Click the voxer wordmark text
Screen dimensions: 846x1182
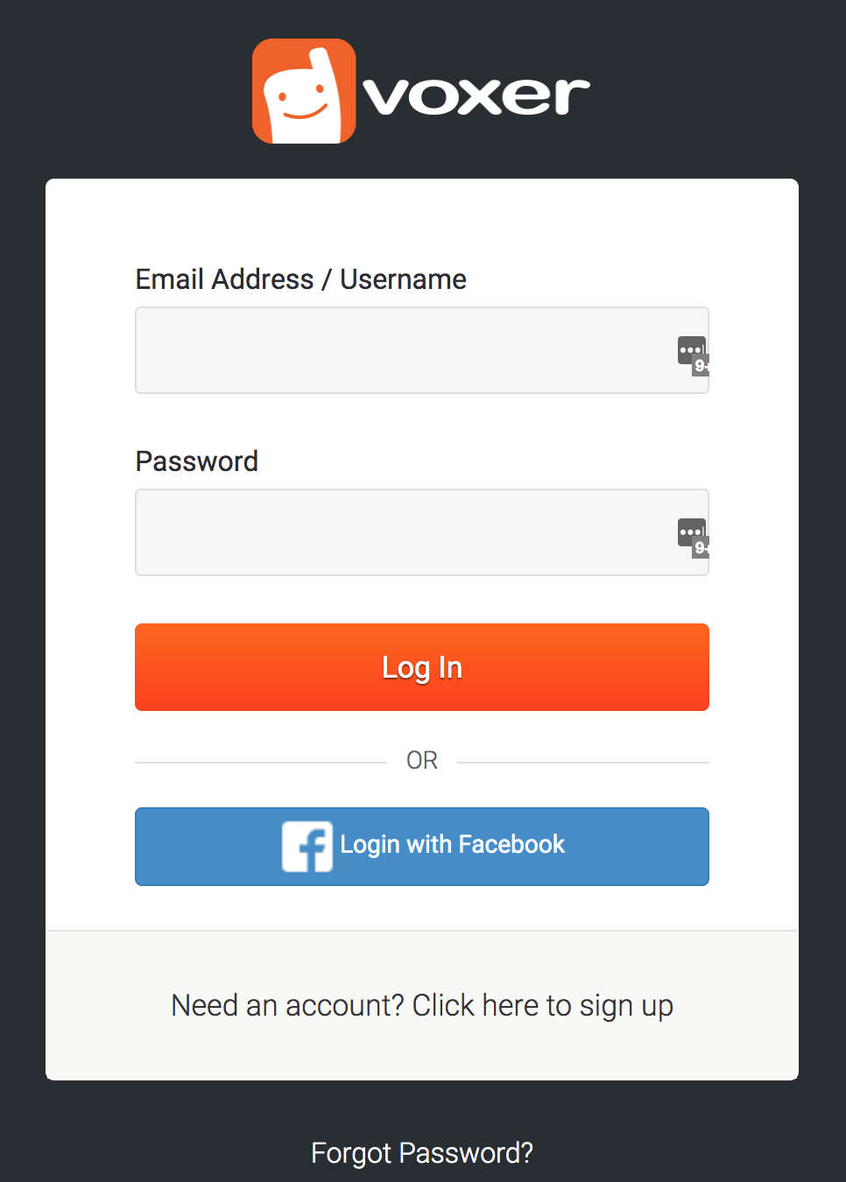476,95
